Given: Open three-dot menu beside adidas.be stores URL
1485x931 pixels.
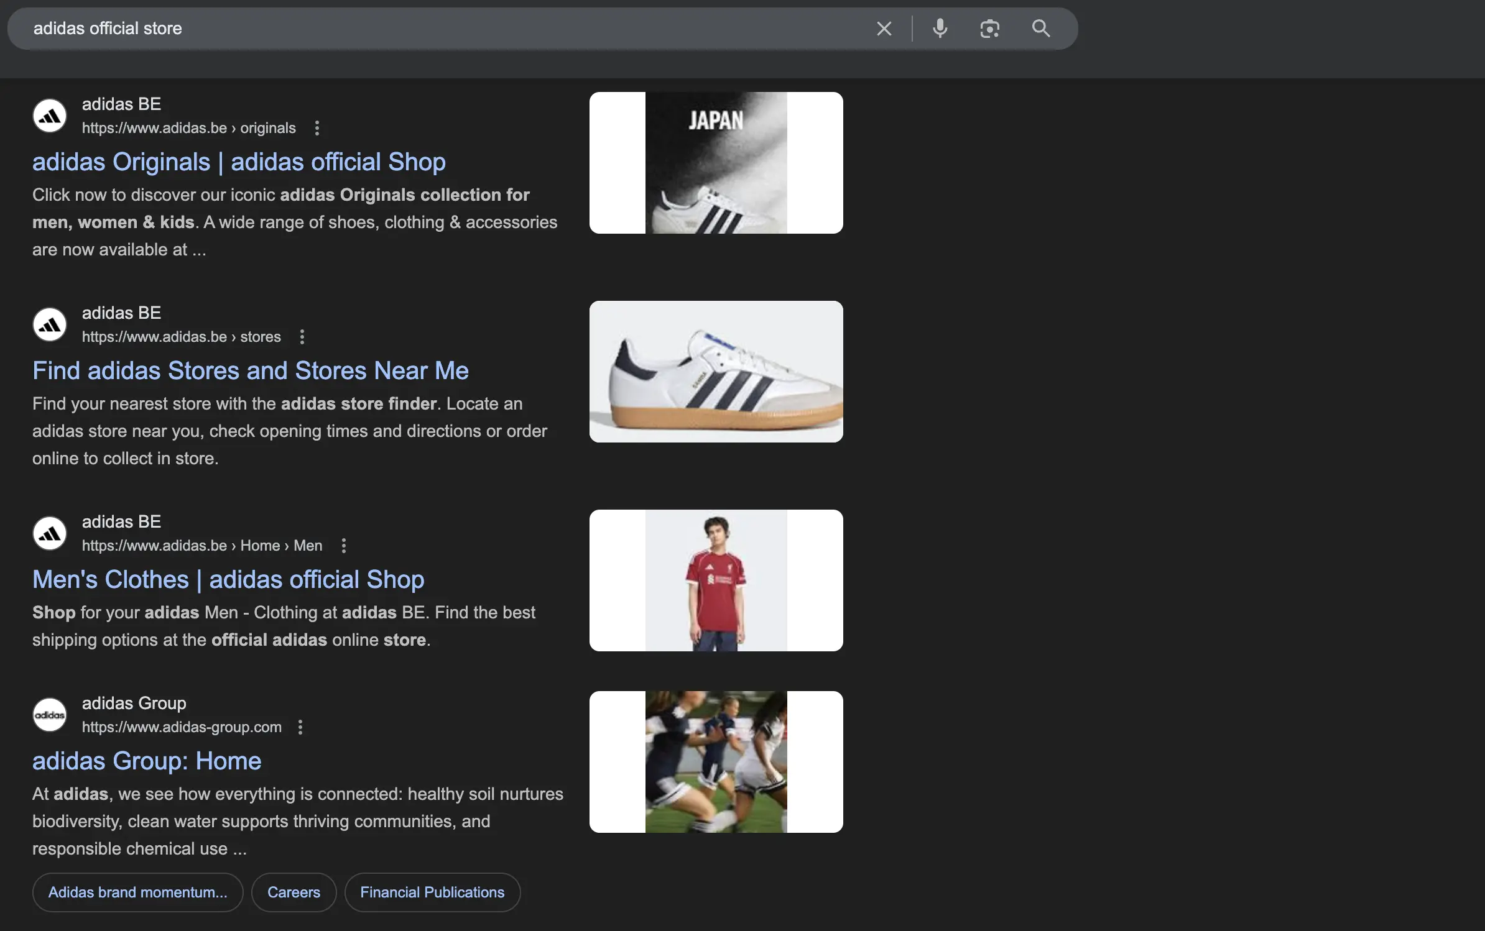Looking at the screenshot, I should point(302,337).
